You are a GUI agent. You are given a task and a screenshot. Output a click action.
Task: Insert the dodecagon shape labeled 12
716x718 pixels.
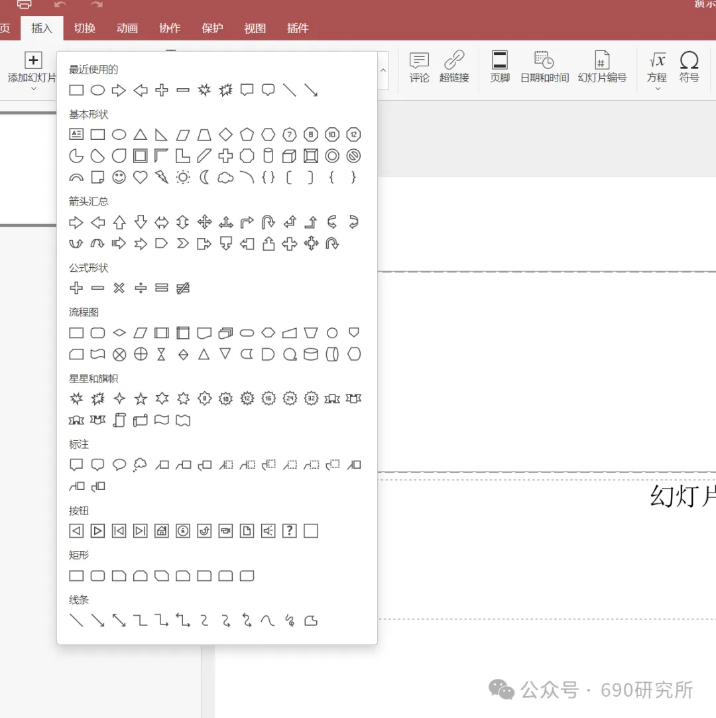click(353, 135)
